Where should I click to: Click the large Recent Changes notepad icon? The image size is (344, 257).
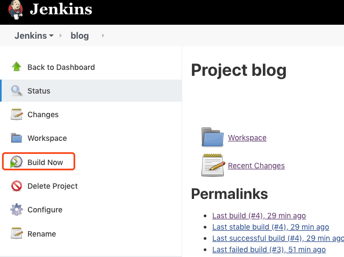coord(213,165)
